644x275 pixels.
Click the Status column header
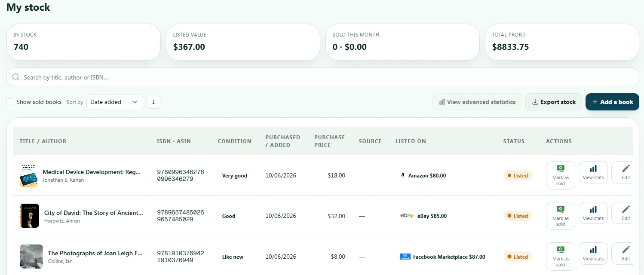pyautogui.click(x=514, y=141)
